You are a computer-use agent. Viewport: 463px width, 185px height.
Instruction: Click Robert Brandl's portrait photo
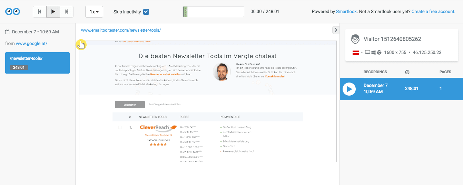[222, 72]
